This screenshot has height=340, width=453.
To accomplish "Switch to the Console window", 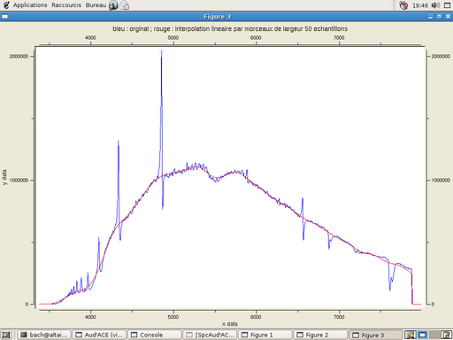I will pos(155,335).
